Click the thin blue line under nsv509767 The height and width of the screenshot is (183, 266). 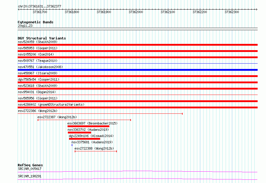point(137,64)
